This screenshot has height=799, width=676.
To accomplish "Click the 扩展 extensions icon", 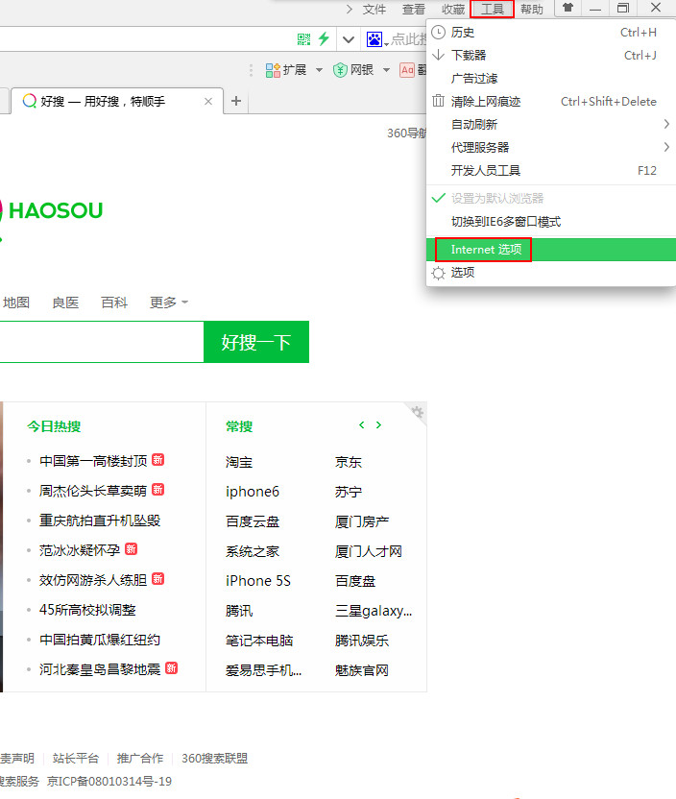I will click(x=273, y=70).
